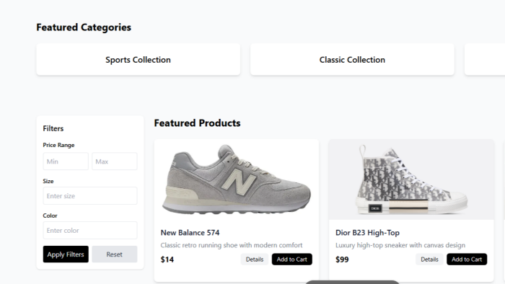The image size is (505, 284).
Task: Add New Balance 574 to cart
Action: [291, 259]
